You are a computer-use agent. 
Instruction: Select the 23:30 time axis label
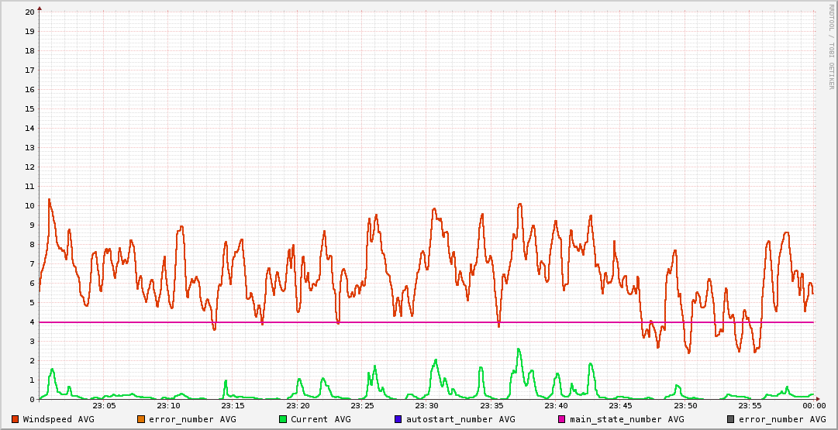[426, 405]
